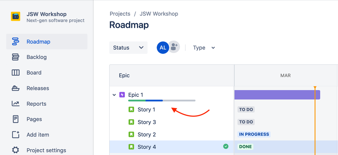
Task: Click the TO DO status of Story 3
Action: [x=246, y=122]
